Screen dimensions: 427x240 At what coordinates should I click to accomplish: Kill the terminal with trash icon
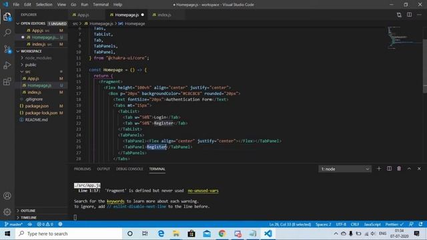pyautogui.click(x=399, y=169)
